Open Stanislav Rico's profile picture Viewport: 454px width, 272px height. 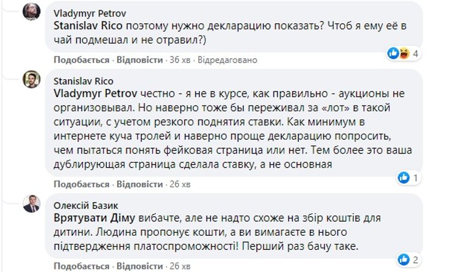tap(32, 79)
